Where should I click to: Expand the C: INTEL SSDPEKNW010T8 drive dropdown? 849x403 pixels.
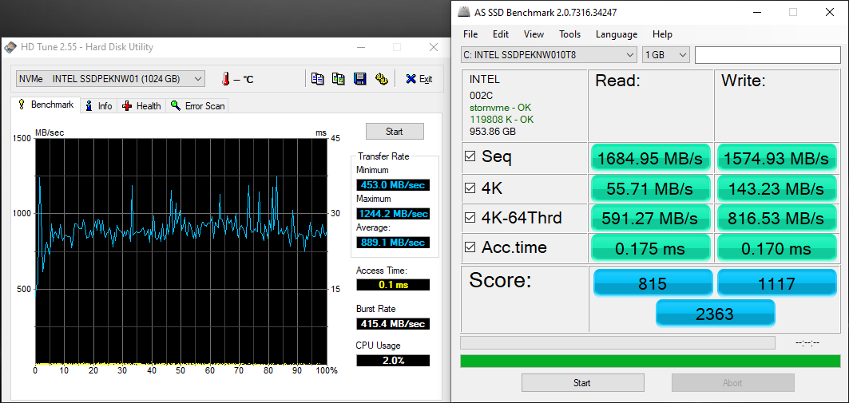[x=549, y=54]
